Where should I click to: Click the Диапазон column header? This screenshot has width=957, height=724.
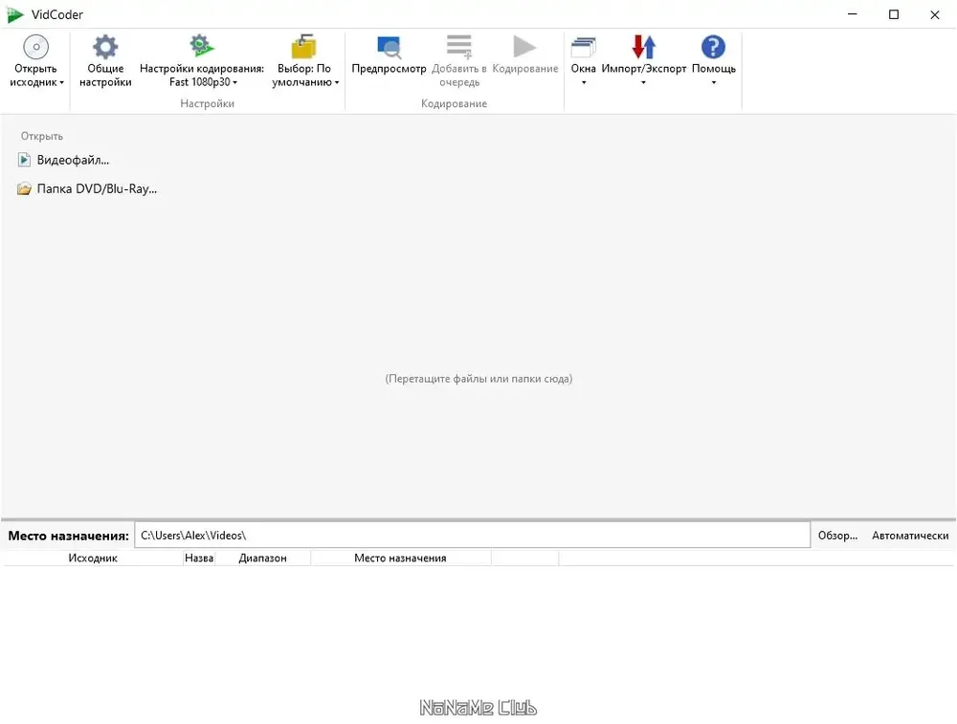262,558
